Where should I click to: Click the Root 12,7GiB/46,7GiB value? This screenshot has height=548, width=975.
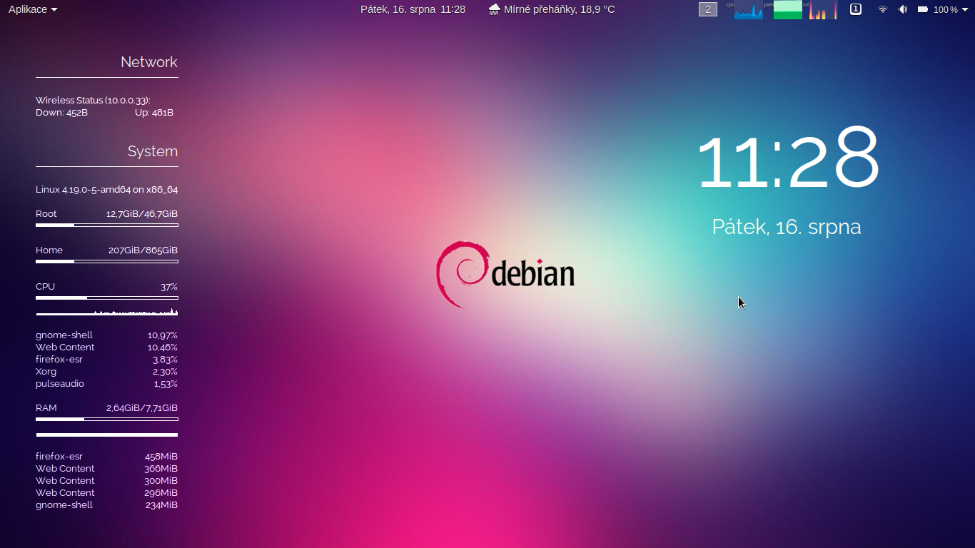(142, 214)
